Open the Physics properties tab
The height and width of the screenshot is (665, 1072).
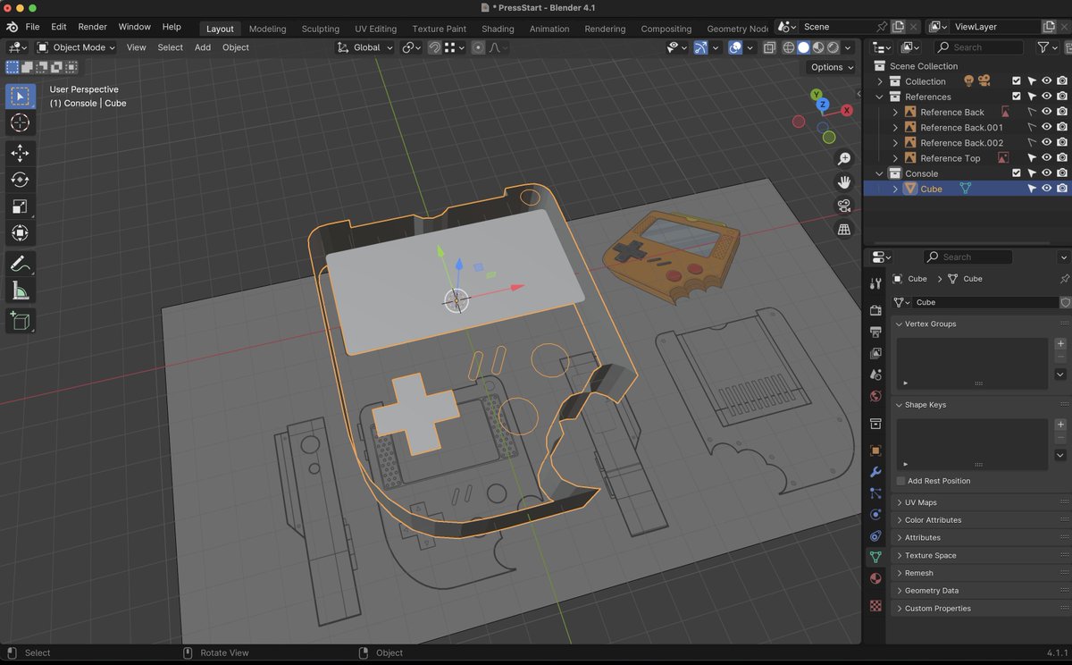pos(875,515)
